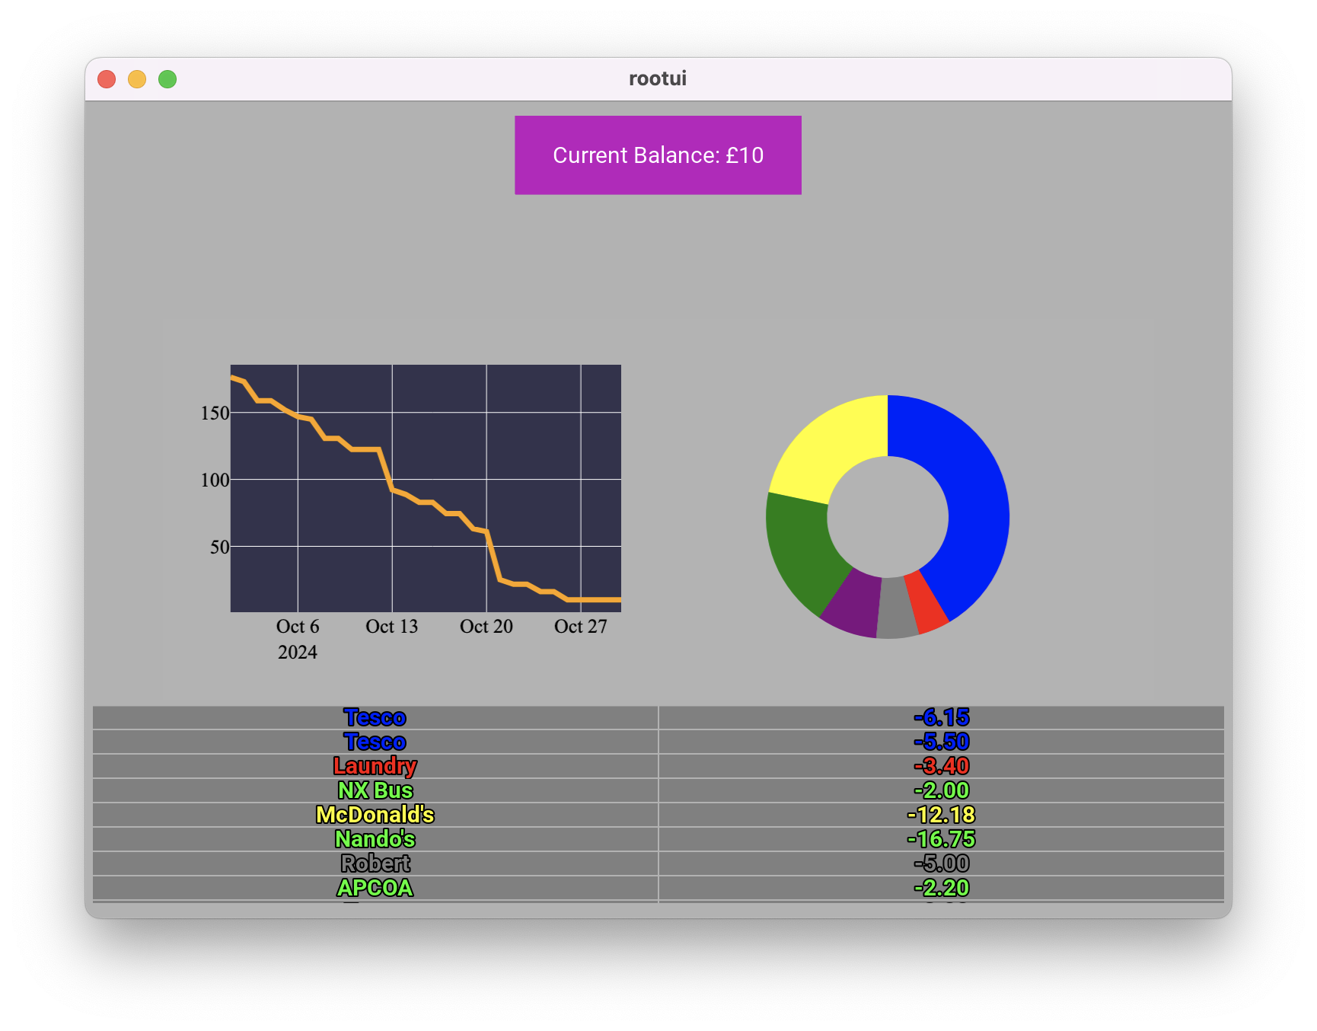Click the -6.15 amount cell
The width and height of the screenshot is (1317, 1031).
pos(942,717)
